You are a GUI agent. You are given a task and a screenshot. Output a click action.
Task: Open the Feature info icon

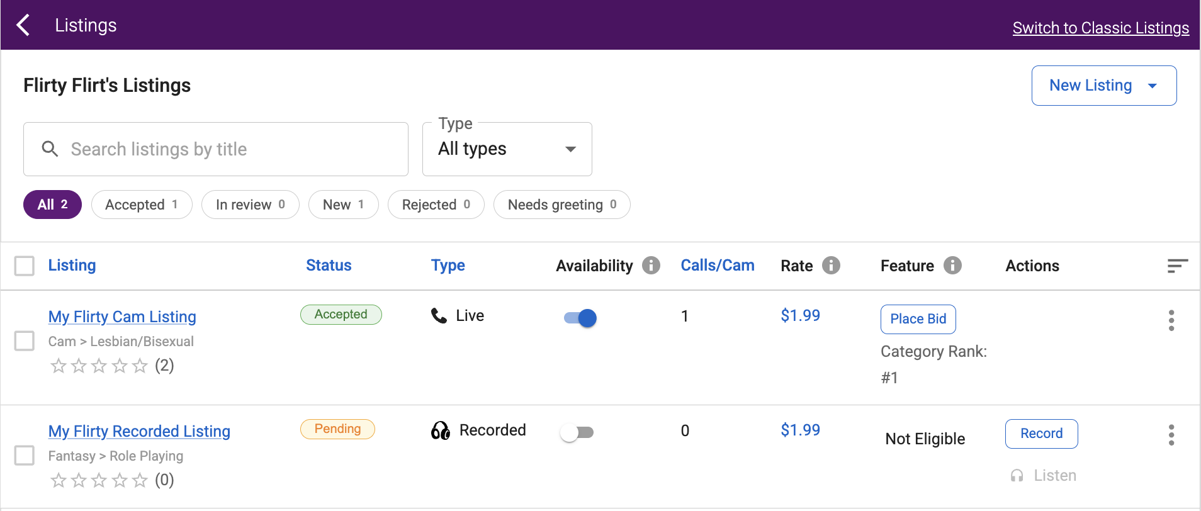[952, 266]
